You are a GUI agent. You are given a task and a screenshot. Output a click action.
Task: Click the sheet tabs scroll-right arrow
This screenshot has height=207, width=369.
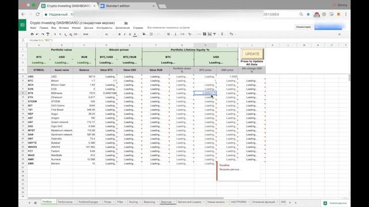[x=296, y=202]
